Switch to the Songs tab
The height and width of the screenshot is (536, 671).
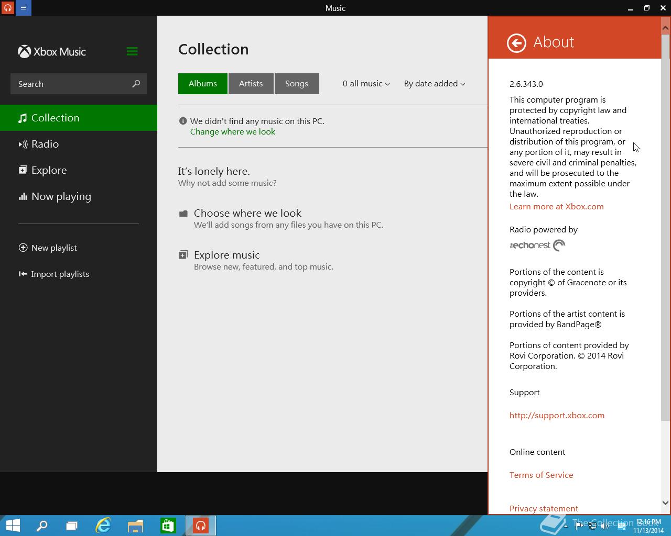(297, 84)
